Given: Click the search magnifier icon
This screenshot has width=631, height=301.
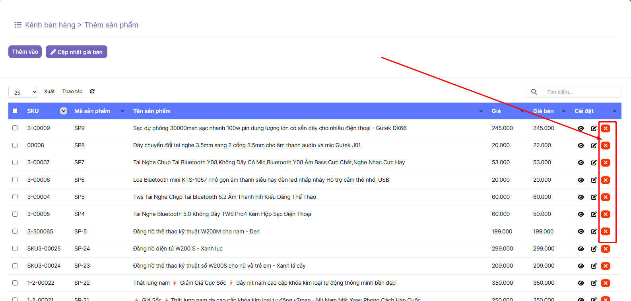Looking at the screenshot, I should 534,92.
